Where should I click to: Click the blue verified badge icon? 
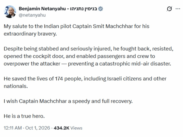click(x=101, y=9)
